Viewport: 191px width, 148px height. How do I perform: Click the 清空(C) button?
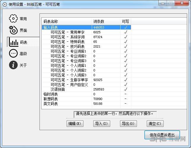[x=155, y=124]
